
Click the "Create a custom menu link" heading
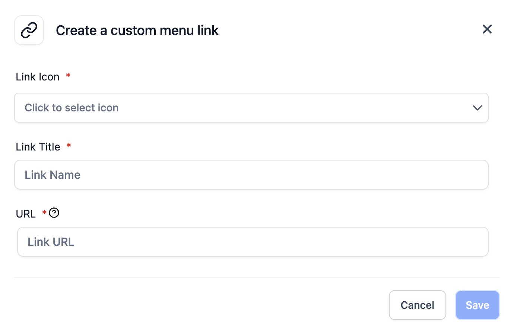click(x=137, y=30)
